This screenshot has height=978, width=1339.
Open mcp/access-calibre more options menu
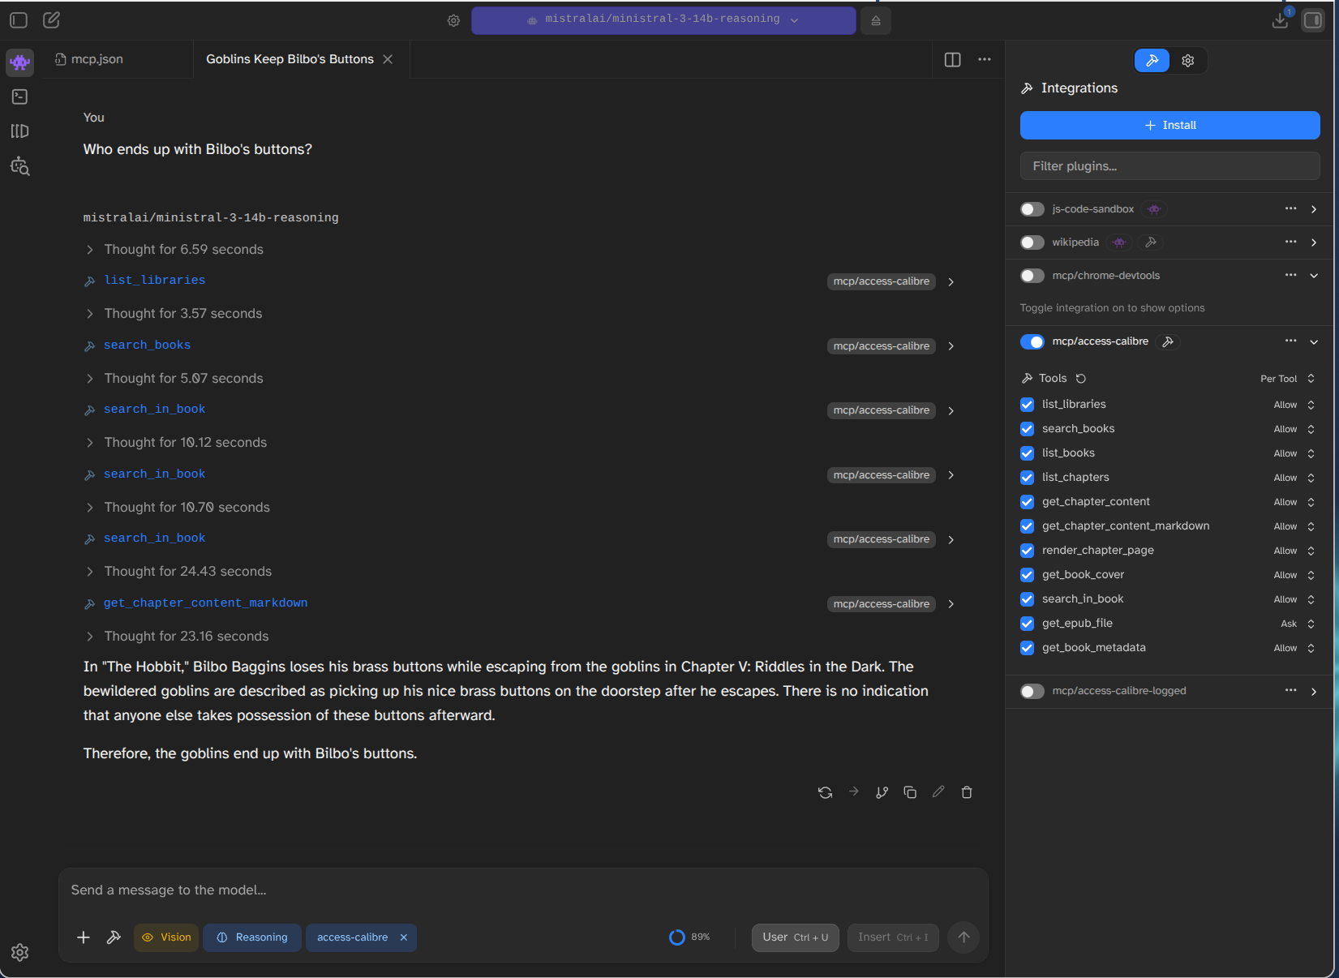pos(1290,341)
